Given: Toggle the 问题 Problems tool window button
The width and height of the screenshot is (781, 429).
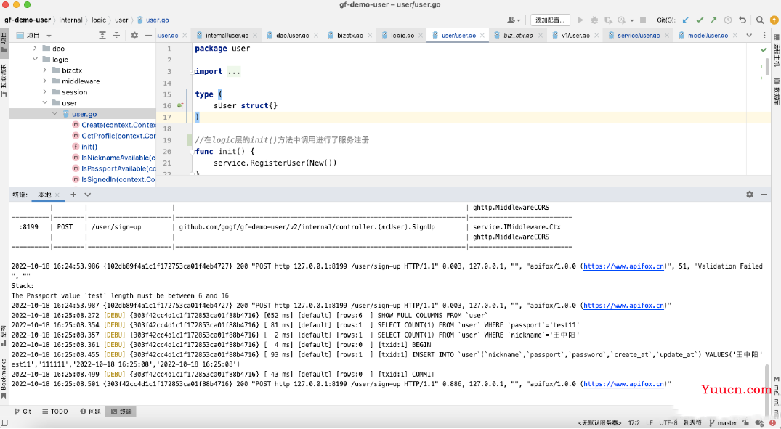Looking at the screenshot, I should [91, 412].
